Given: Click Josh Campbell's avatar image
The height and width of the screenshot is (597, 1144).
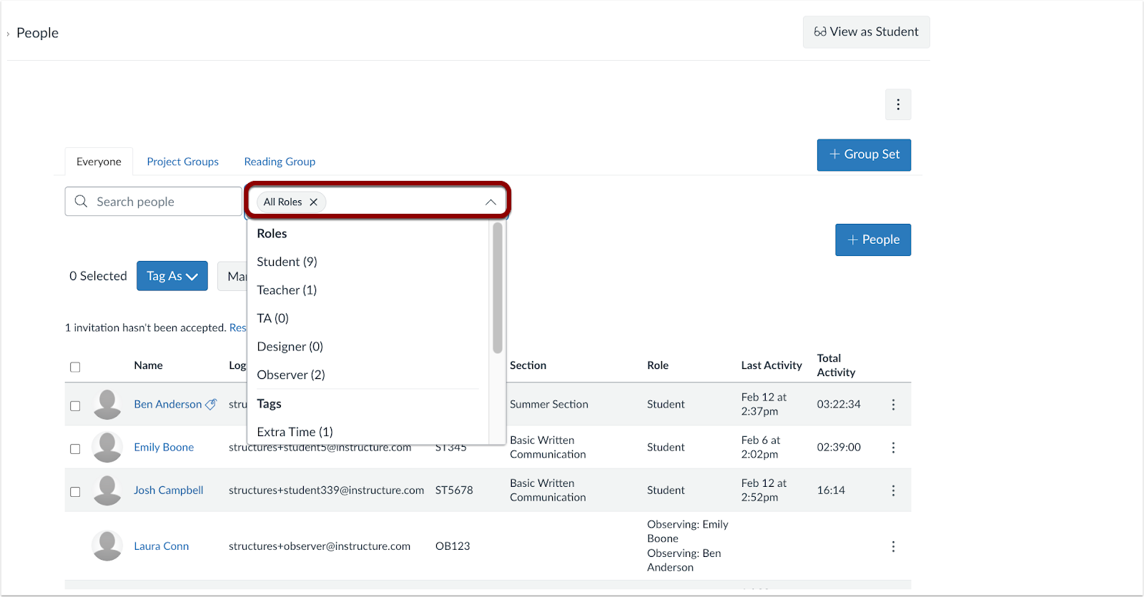Looking at the screenshot, I should tap(107, 490).
